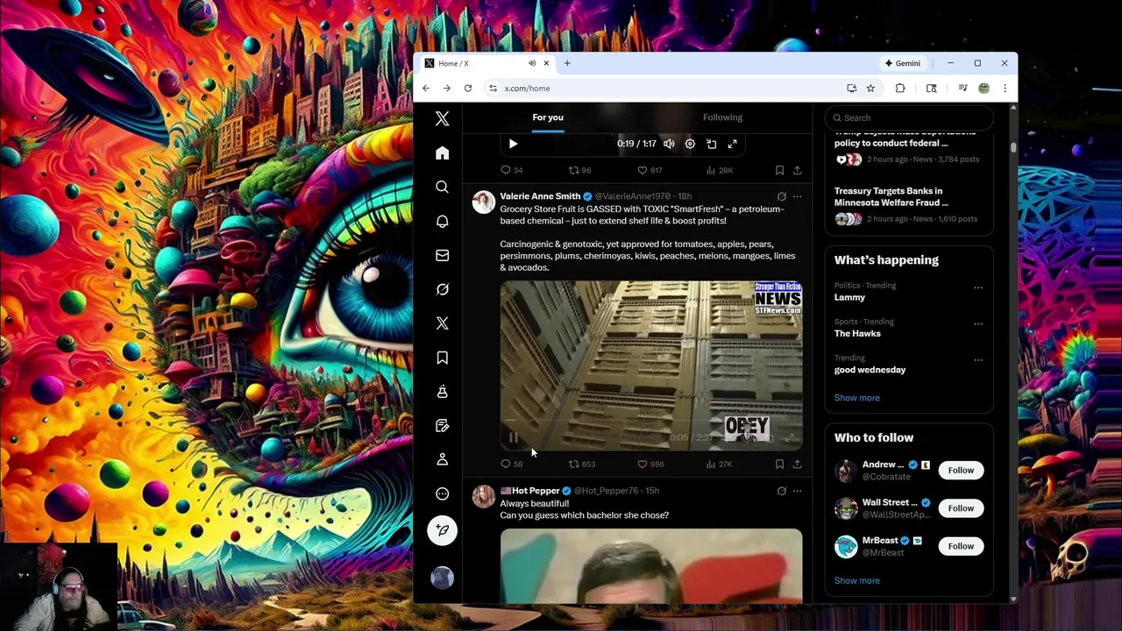Open good wednesday trending topic
Viewport: 1122px width, 631px height.
(908, 365)
